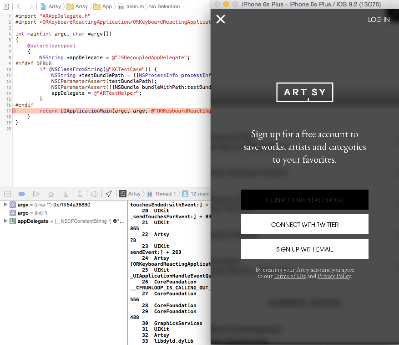Hide the debug area toggle button

click(7, 194)
